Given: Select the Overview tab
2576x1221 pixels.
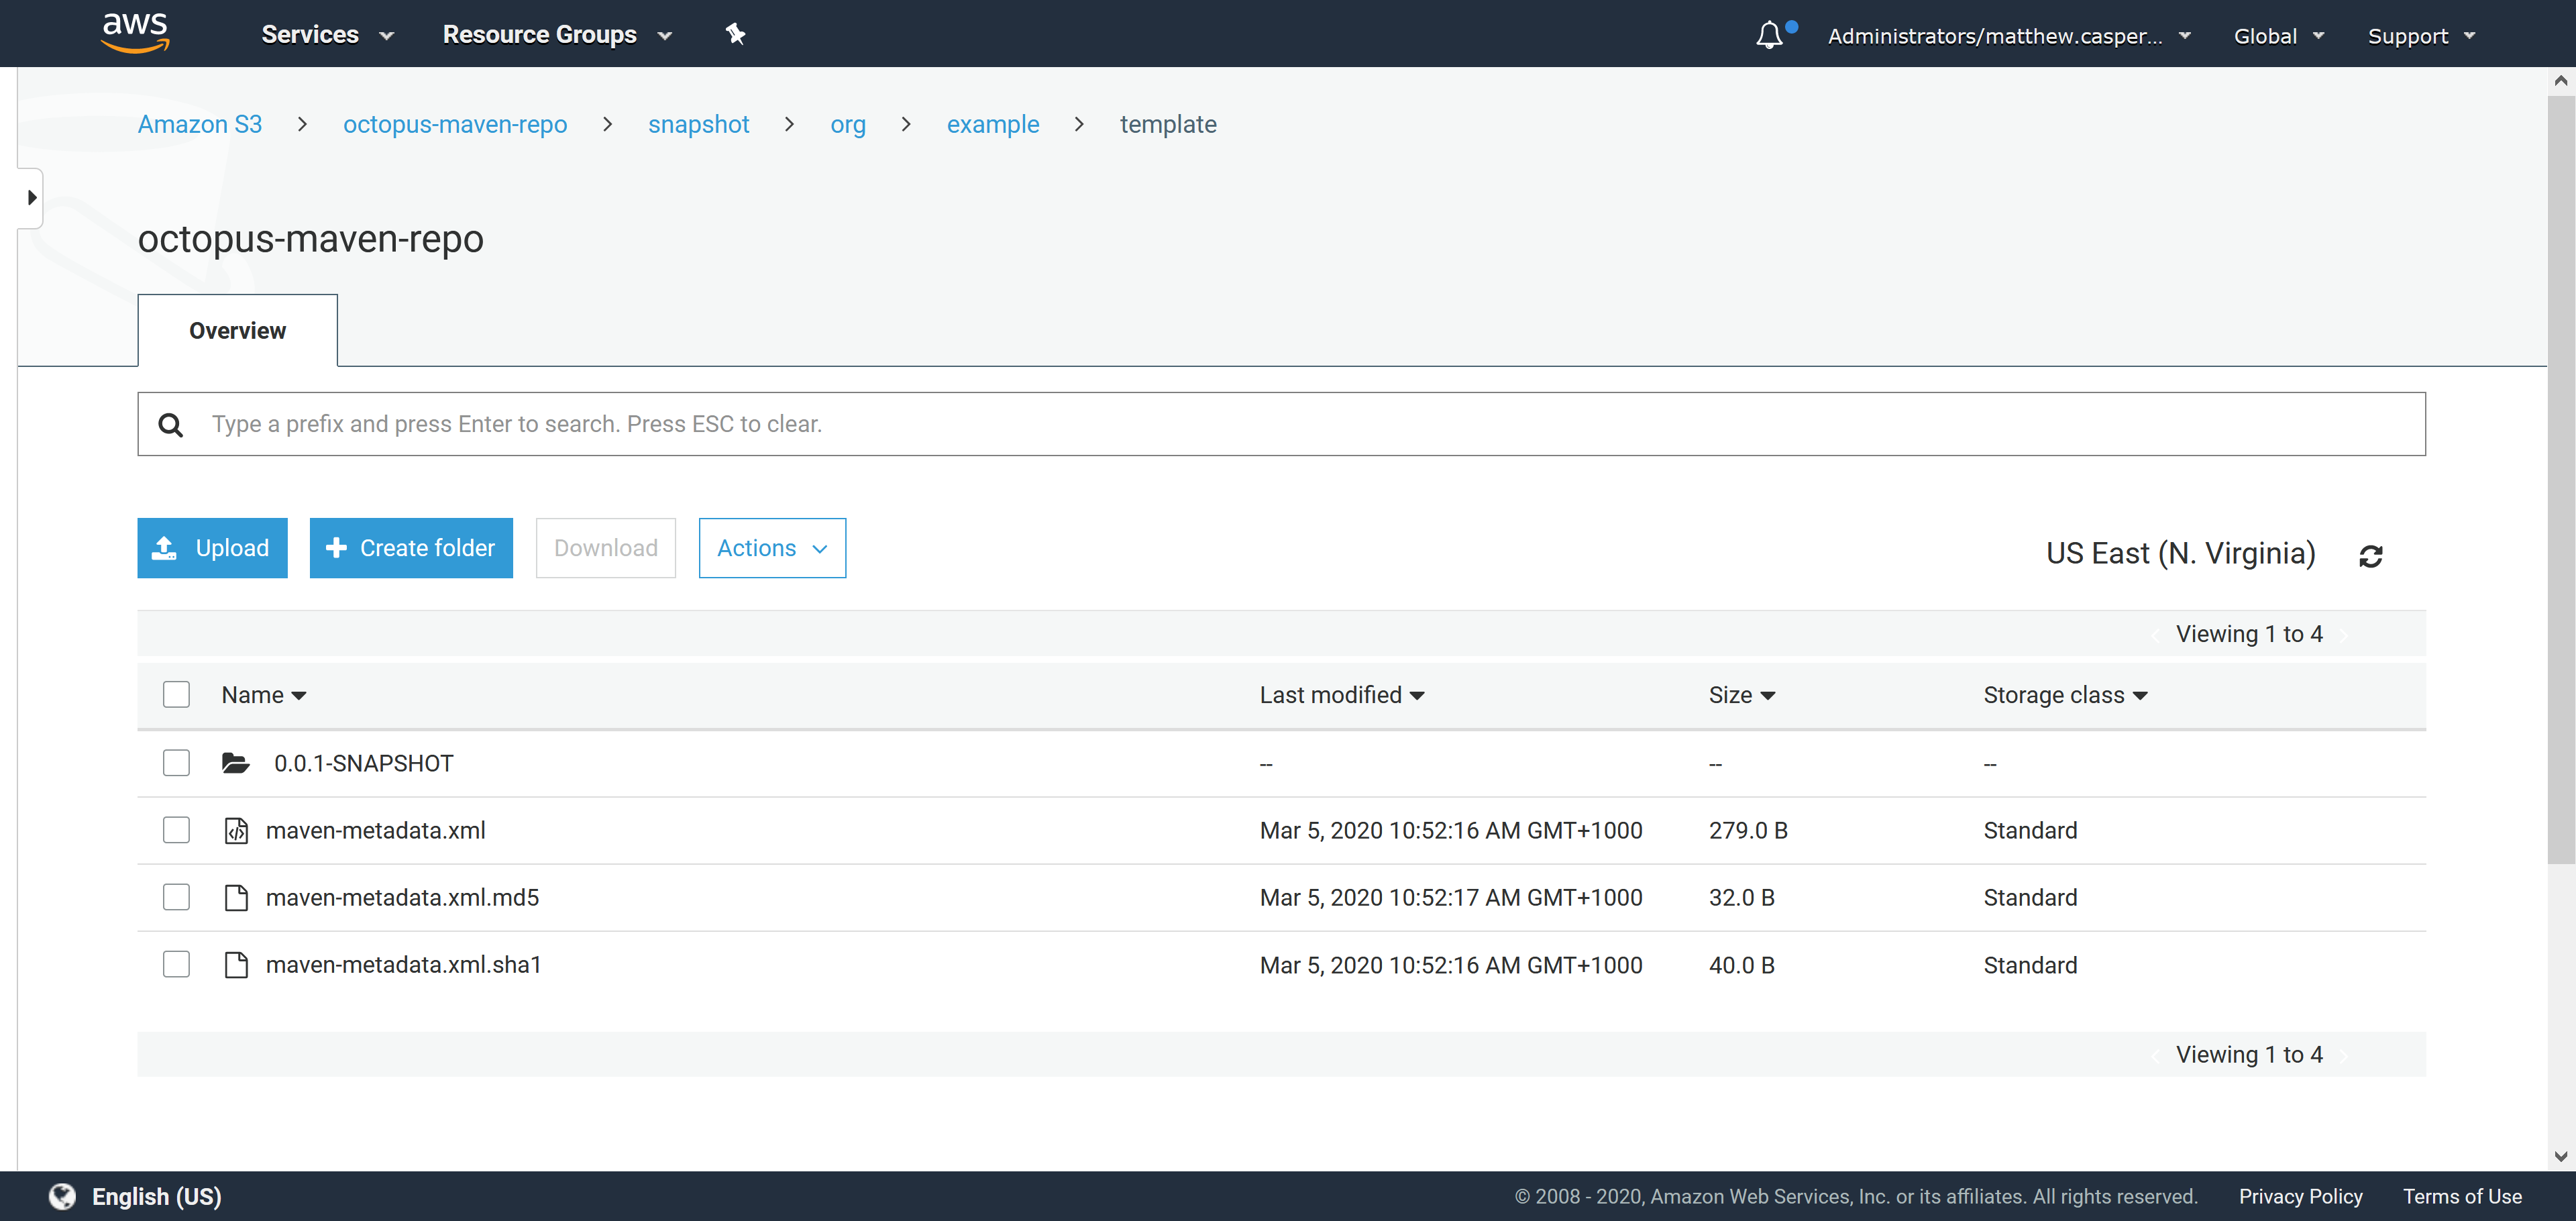Looking at the screenshot, I should pos(237,331).
